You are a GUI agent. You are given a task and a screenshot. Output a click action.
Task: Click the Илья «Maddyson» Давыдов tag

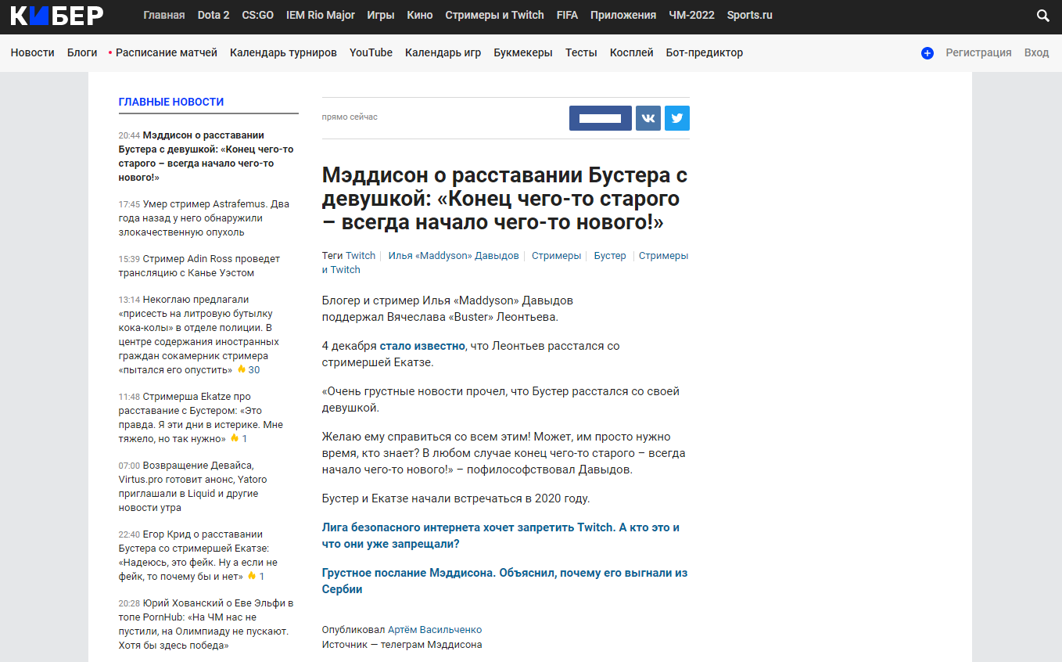pyautogui.click(x=454, y=256)
